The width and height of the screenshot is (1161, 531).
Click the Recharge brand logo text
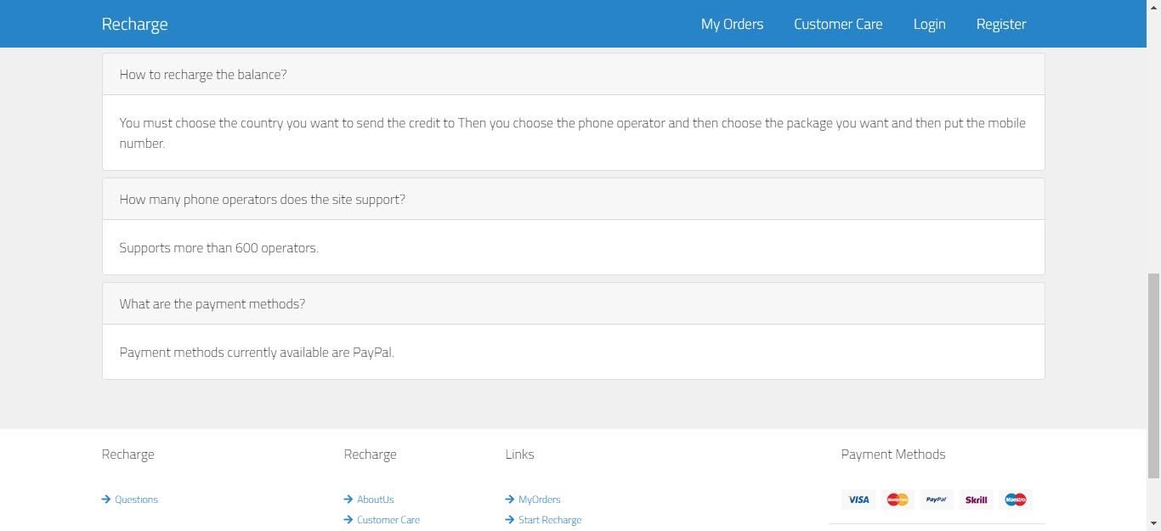[x=134, y=24]
